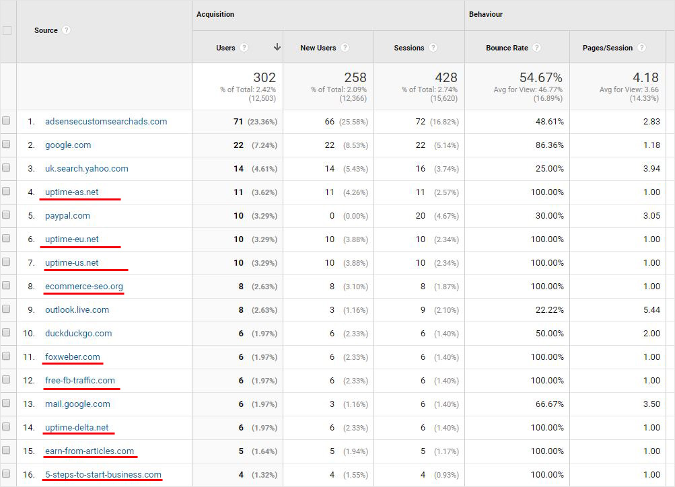Sort by the Users column header
This screenshot has height=487, width=675.
[x=225, y=48]
